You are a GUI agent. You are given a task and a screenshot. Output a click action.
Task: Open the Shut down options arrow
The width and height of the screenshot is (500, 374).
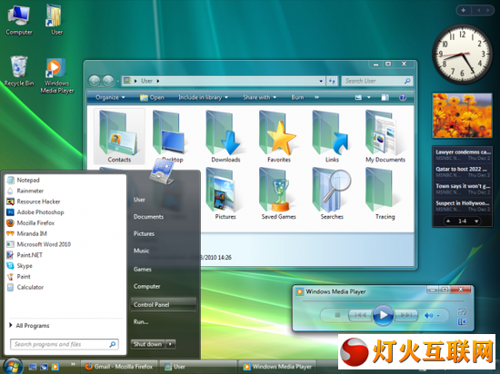(171, 344)
